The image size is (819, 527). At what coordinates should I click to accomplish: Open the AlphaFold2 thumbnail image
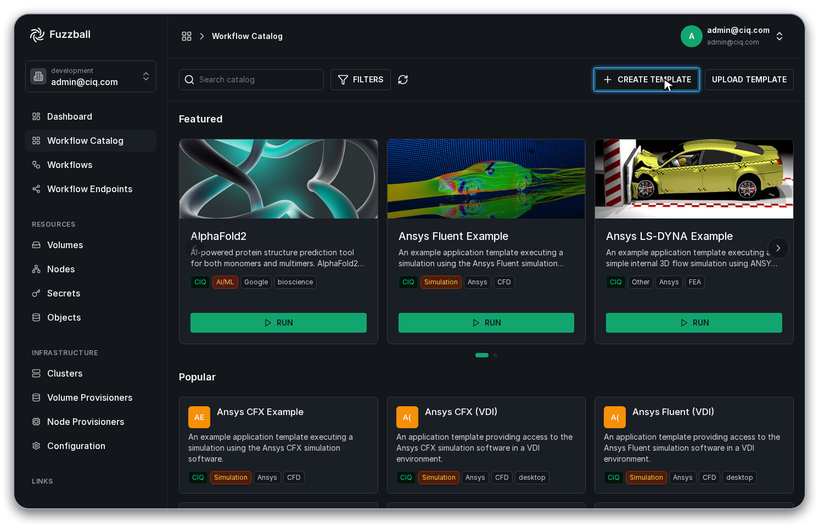click(x=278, y=179)
